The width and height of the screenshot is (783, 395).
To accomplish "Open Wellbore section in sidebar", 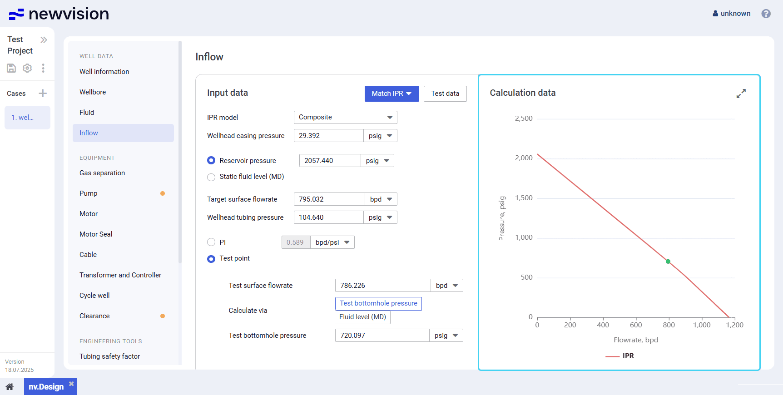I will [93, 92].
